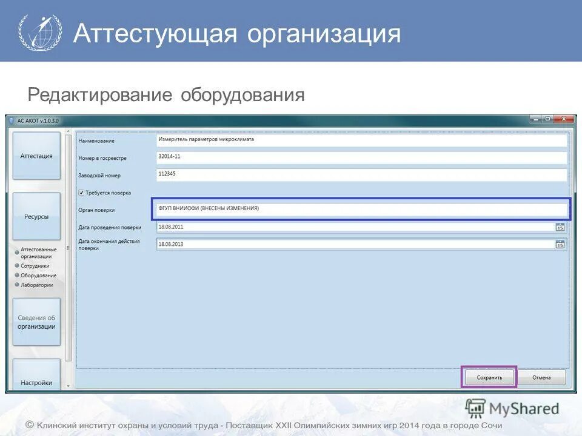Open calendar picker for Дата окончания действия поверки
582x436 pixels.
click(x=561, y=244)
